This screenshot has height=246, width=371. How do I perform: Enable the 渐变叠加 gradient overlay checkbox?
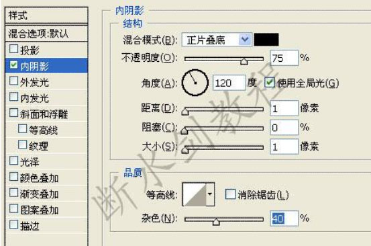(13, 193)
